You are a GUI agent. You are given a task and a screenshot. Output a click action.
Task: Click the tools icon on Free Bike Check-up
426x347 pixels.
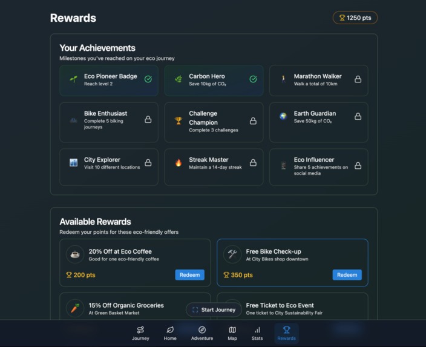[x=232, y=254]
